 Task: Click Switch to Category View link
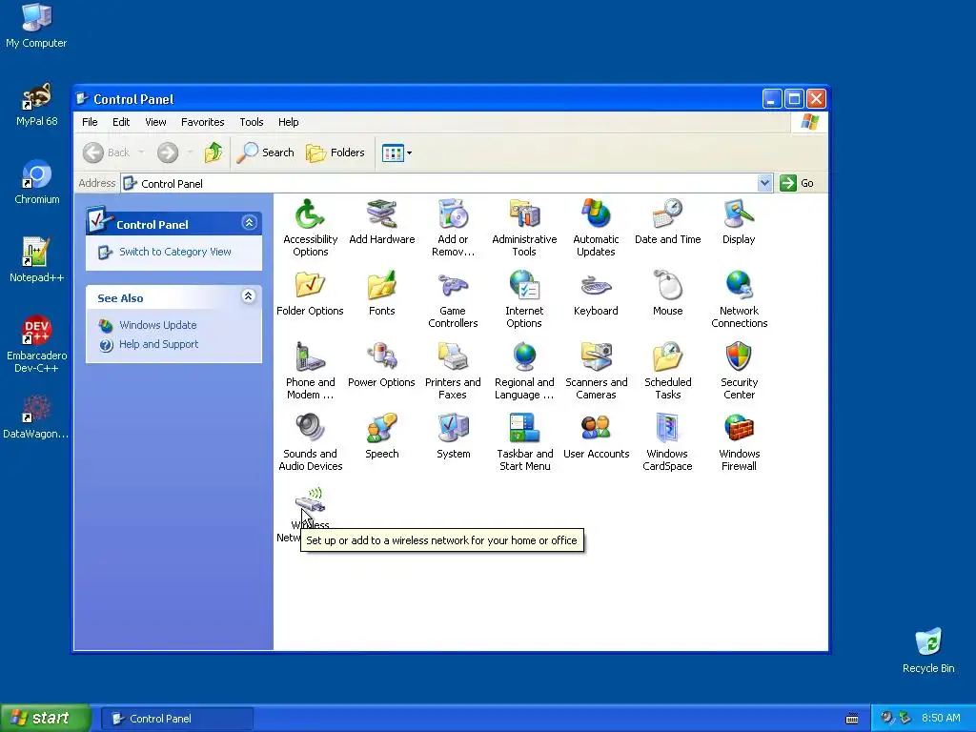coord(175,252)
